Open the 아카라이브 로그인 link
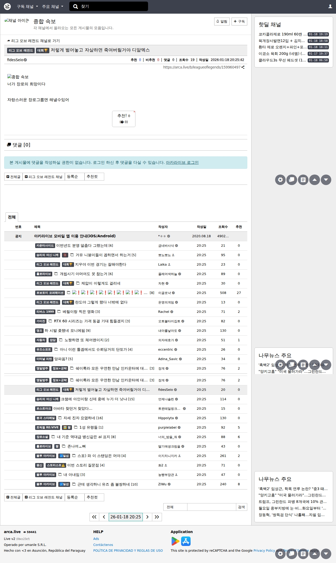 (182, 162)
